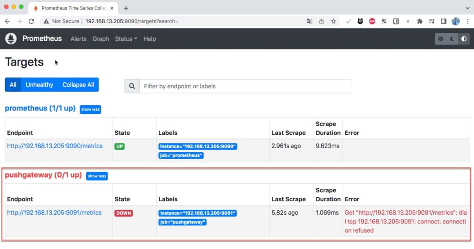This screenshot has height=249, width=474.
Task: Open the Chrome three-dot menu
Action: click(468, 21)
